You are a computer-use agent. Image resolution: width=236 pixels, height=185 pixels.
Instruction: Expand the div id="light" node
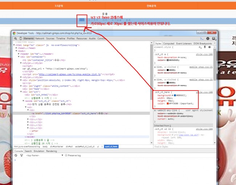point(21,86)
